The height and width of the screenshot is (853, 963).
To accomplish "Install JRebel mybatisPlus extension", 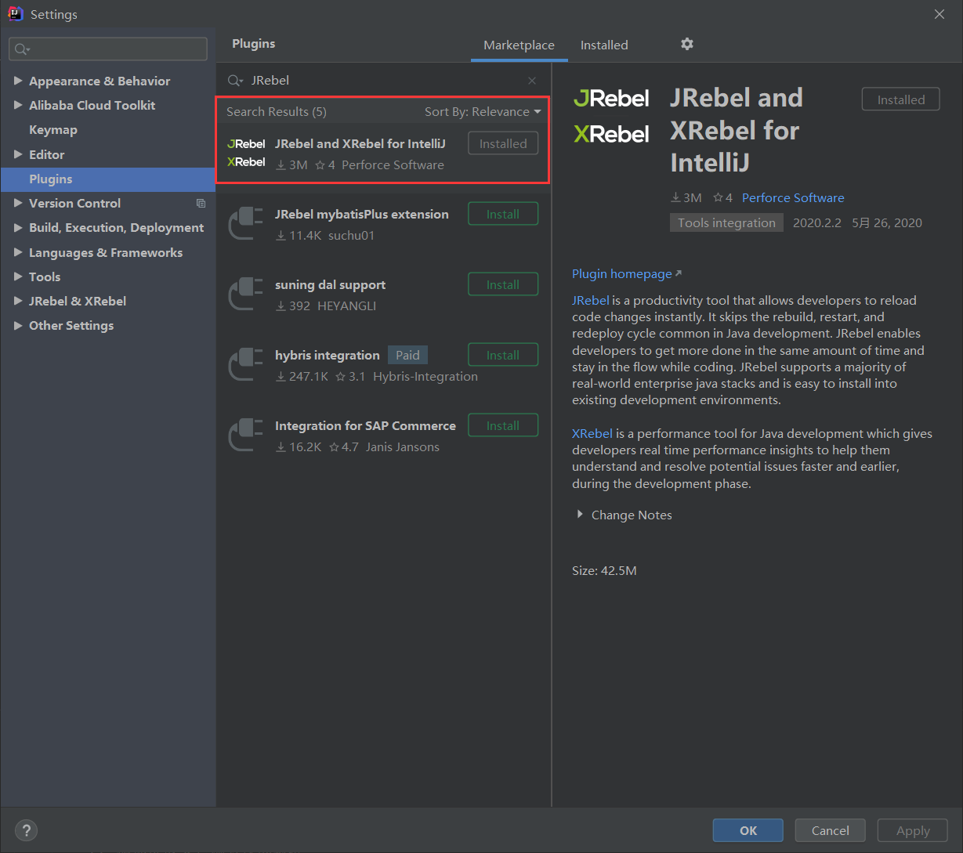I will coord(503,214).
